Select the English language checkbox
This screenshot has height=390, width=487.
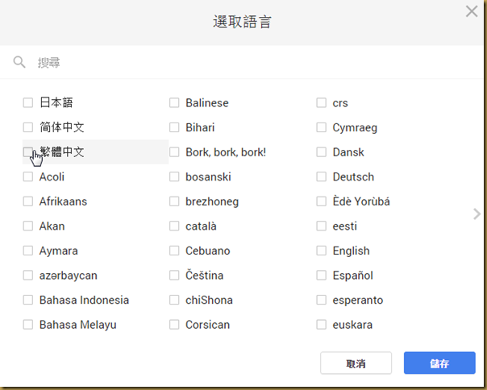322,251
